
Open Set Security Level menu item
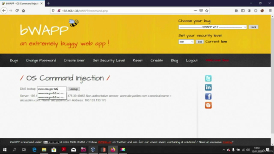[109, 60]
